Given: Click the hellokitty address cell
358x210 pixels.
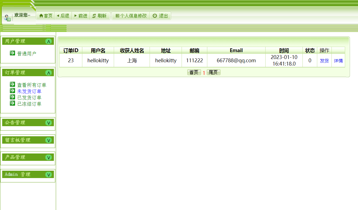Looking at the screenshot, I should [166, 60].
